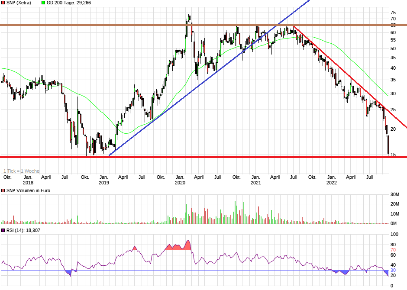Click the price axis value 70
407x290 pixels.
point(393,19)
